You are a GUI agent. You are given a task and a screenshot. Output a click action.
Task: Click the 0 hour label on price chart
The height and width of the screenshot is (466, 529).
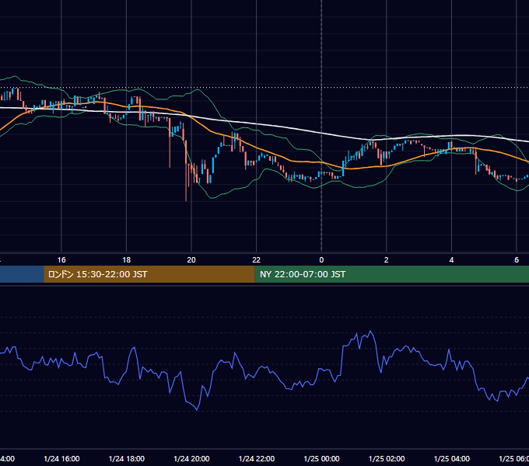coord(321,260)
